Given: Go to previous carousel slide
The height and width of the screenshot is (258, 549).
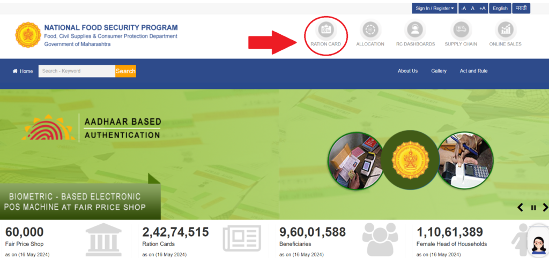Looking at the screenshot, I should coord(520,207).
